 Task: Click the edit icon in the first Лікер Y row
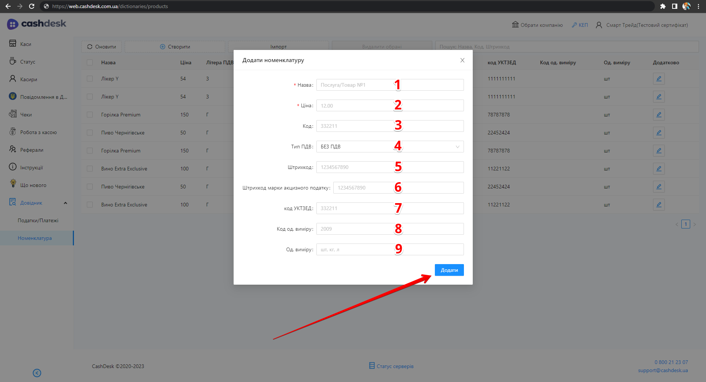coord(659,79)
